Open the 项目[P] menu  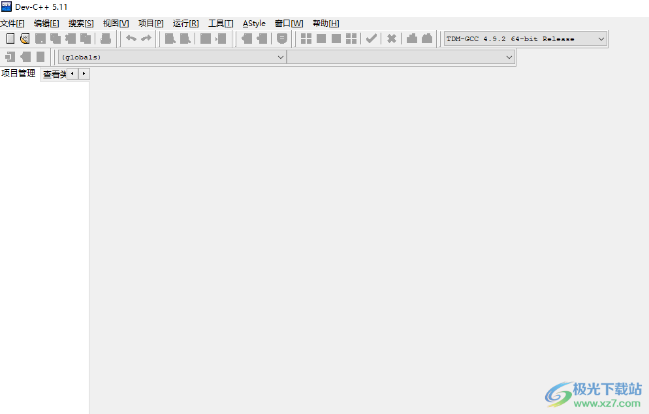[x=151, y=24]
